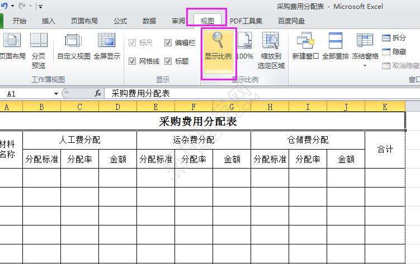Screen dimensions: 420x264
Task: Open the Data (数据) tab
Action: (x=149, y=21)
